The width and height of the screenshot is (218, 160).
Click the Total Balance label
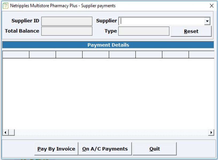(x=22, y=31)
